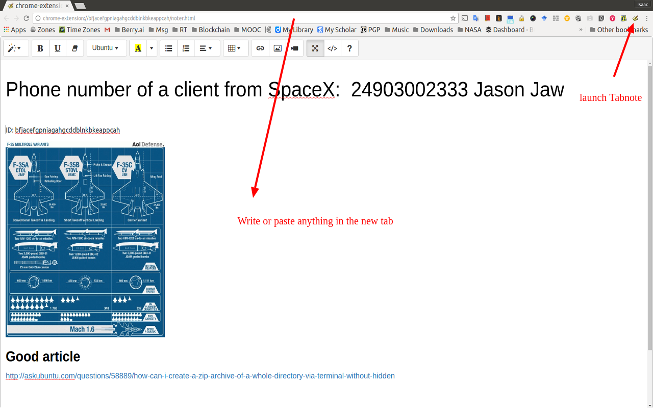The width and height of the screenshot is (653, 408).
Task: Click the insert picture icon
Action: (278, 48)
